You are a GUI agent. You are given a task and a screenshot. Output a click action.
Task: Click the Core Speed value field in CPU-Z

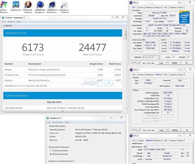[150, 43]
